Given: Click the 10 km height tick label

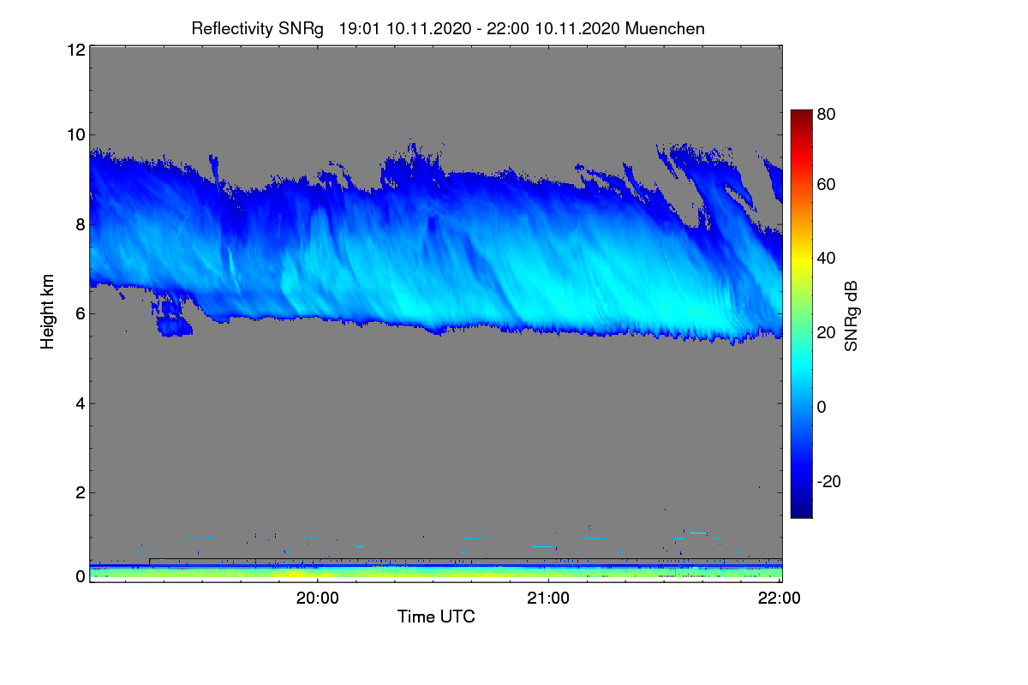Looking at the screenshot, I should 75,134.
